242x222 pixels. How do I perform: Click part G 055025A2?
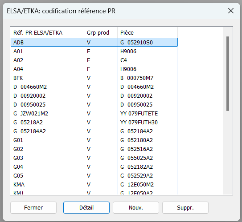pyautogui.click(x=136, y=158)
